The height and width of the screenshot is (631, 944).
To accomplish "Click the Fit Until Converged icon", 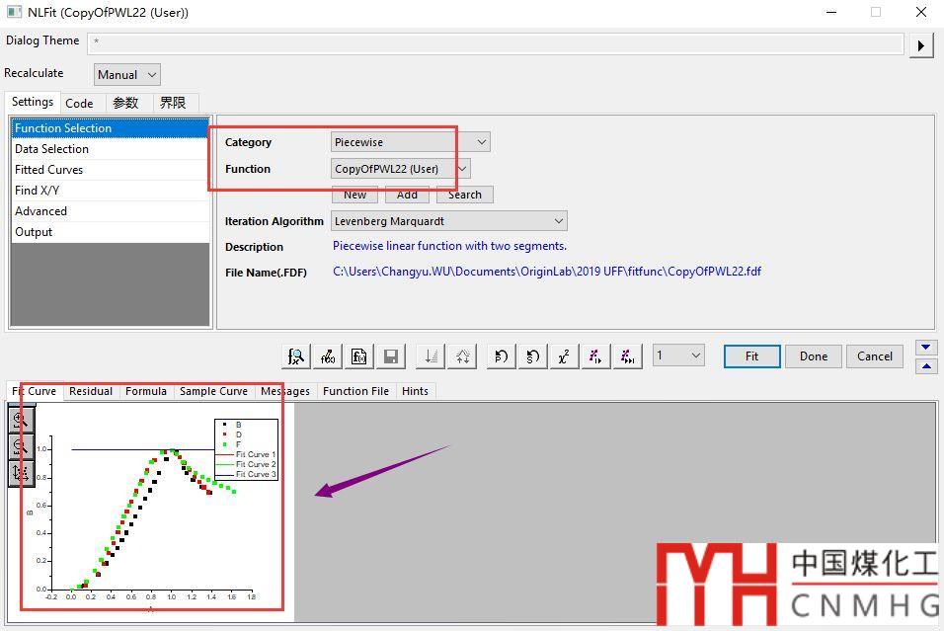I will [x=627, y=356].
